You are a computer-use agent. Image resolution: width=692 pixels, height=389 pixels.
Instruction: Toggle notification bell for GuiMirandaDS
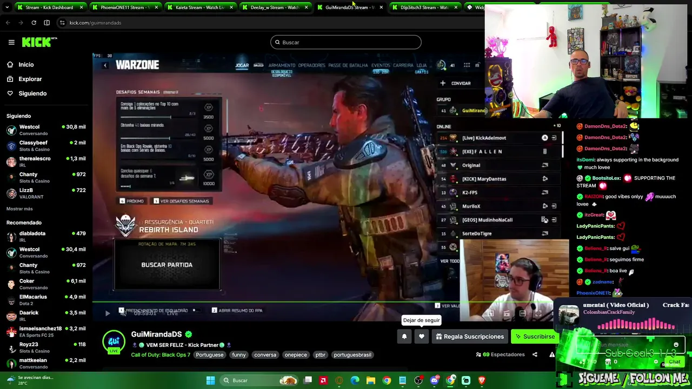click(404, 337)
